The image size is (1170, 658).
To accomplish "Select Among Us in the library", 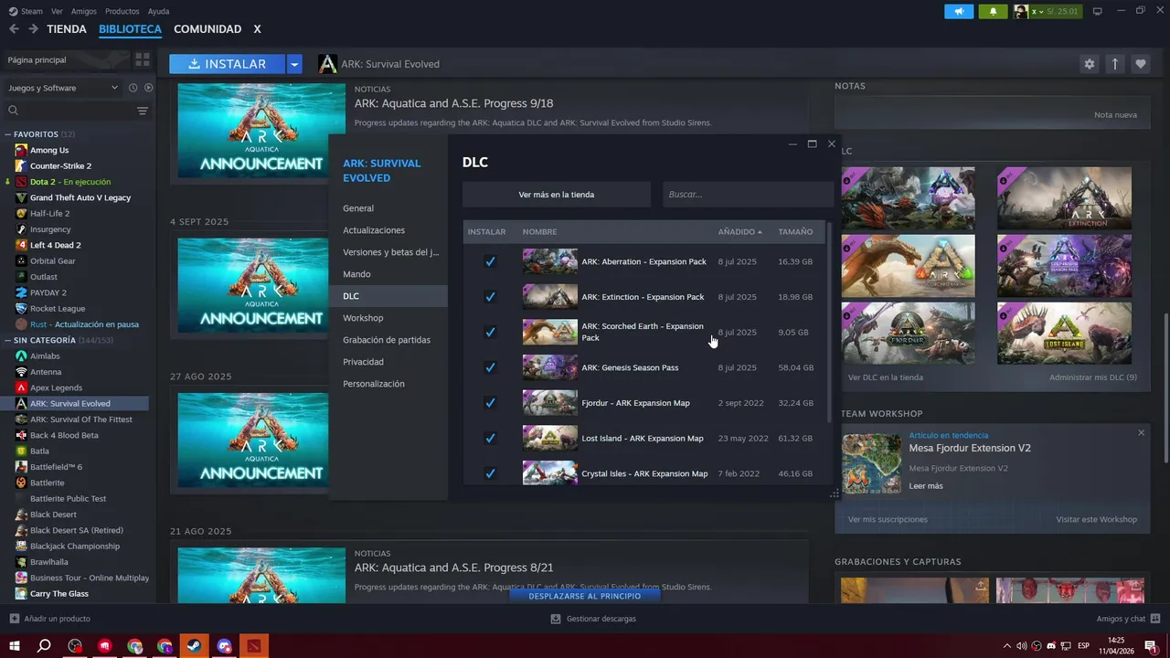I will [x=49, y=150].
